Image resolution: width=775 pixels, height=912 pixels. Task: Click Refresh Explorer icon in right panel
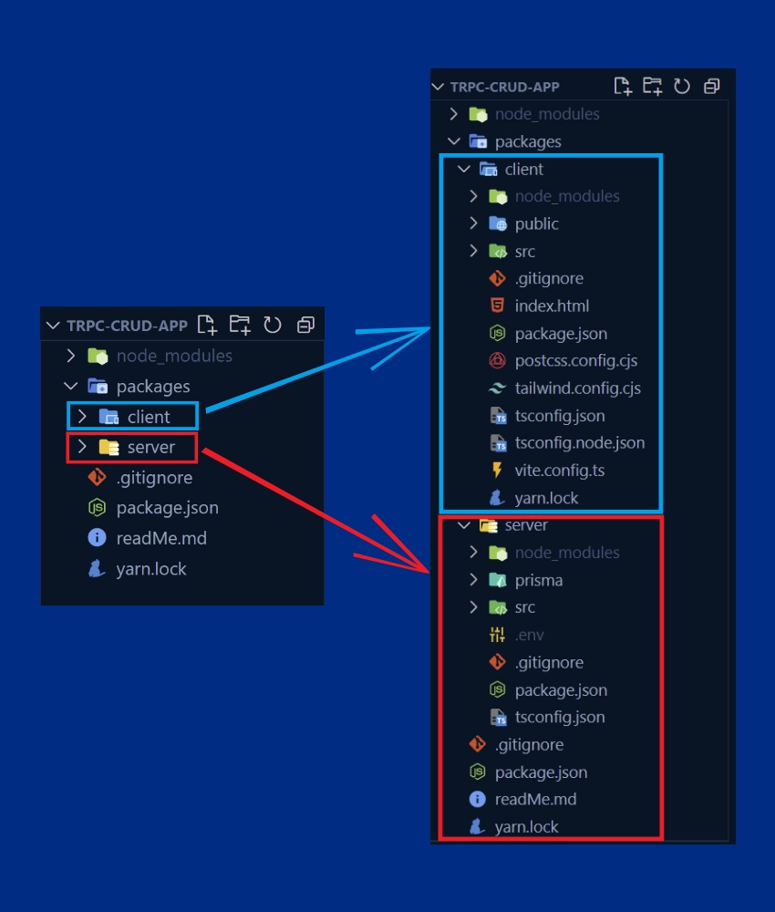pos(682,86)
